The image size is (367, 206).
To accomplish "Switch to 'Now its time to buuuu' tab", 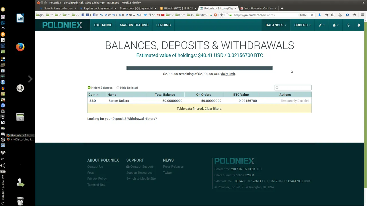I will [58, 8].
